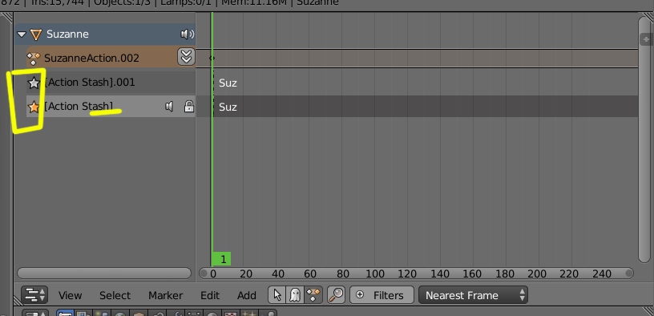Toggle the ghost icon in header
This screenshot has height=316, width=654.
294,295
